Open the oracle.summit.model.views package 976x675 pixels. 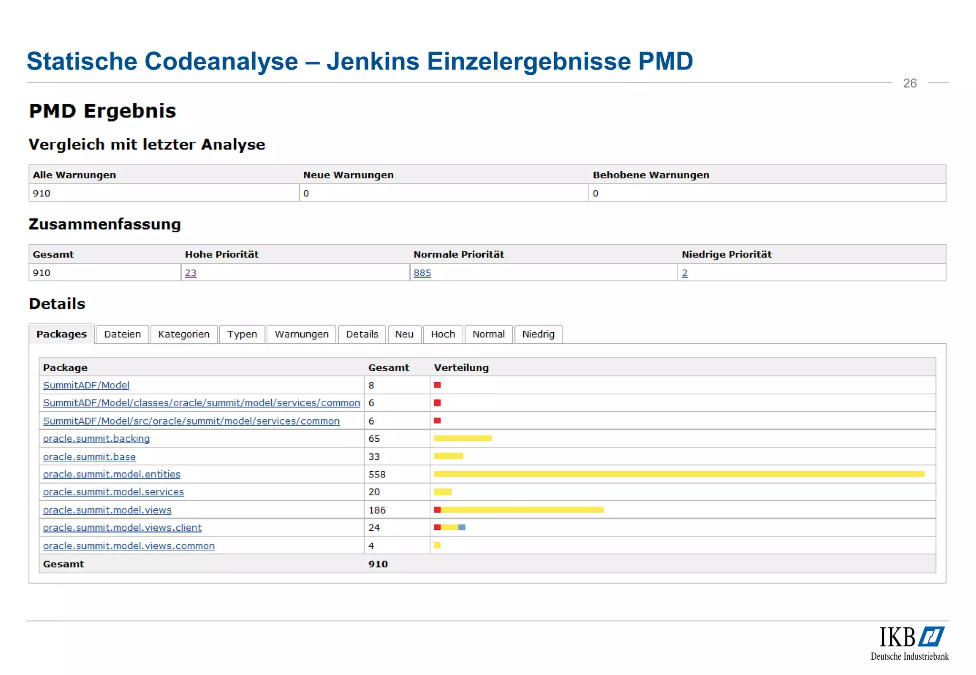point(107,510)
